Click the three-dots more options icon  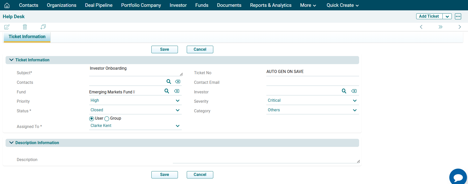458,16
